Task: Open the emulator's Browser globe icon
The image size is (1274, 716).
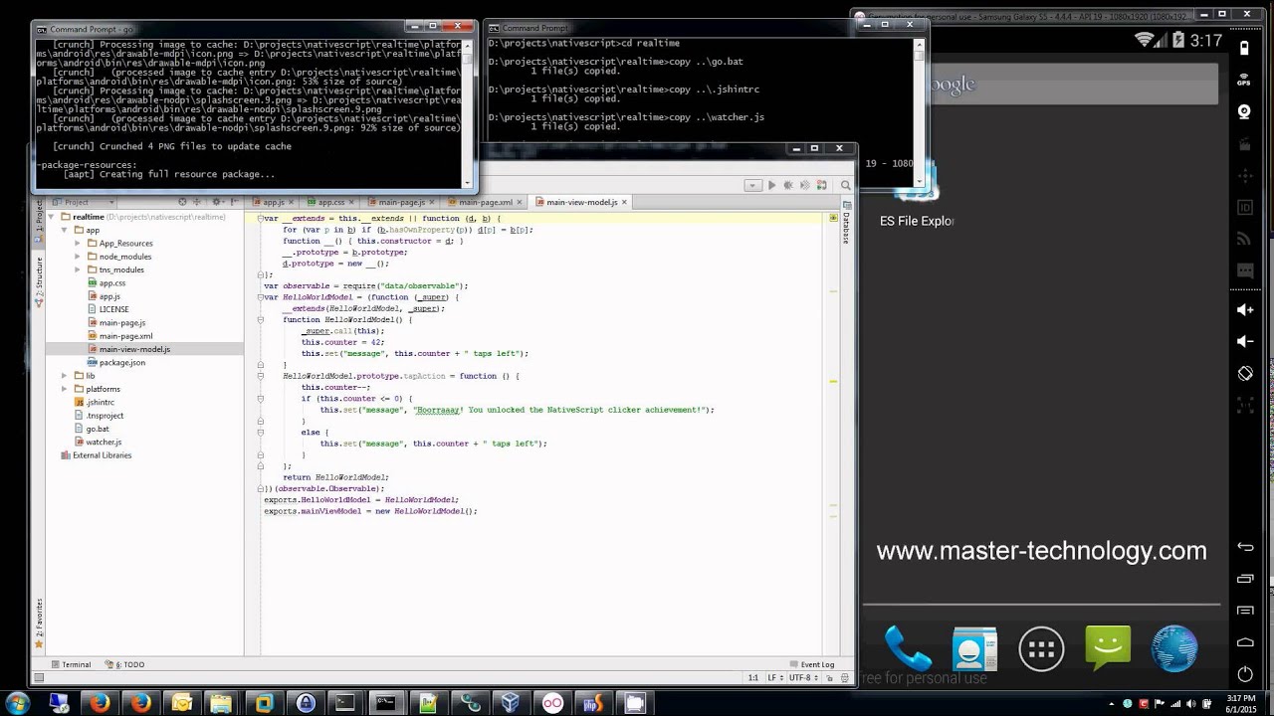Action: click(x=1174, y=649)
